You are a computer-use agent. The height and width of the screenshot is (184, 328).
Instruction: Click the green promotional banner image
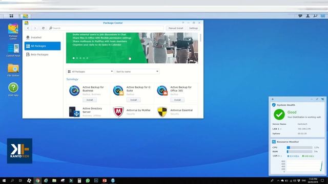[132, 48]
